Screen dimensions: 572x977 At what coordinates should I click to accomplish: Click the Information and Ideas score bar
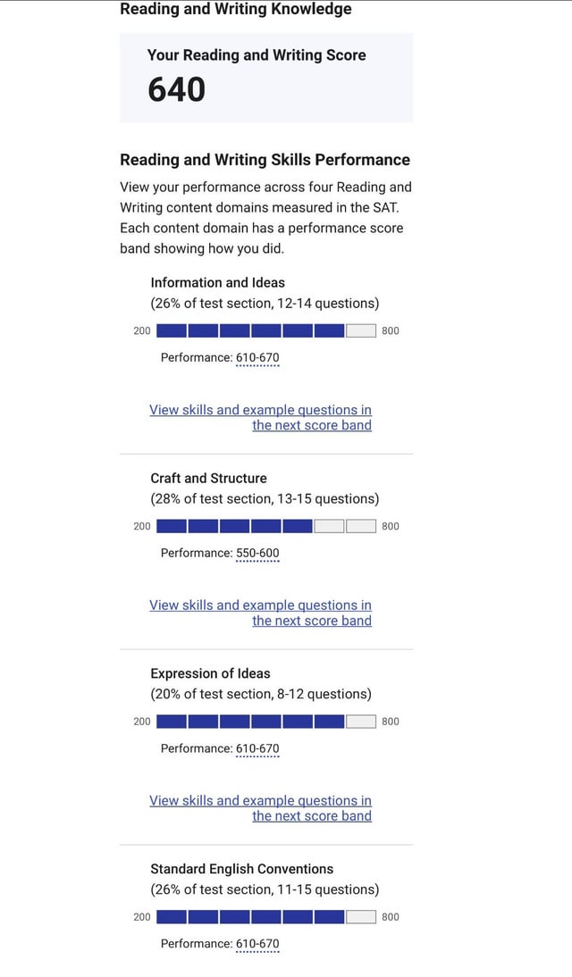[265, 331]
